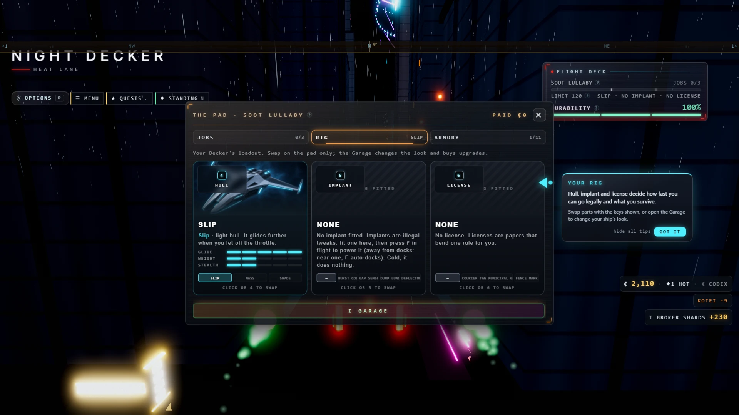This screenshot has width=739, height=415.
Task: Dismiss the Your Rig tip with Got It
Action: point(670,231)
